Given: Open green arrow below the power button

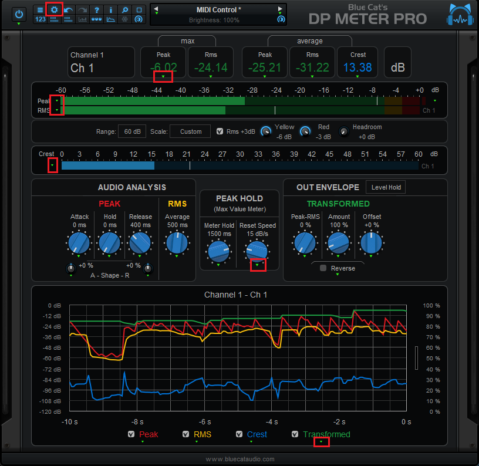Looking at the screenshot, I should (19, 23).
